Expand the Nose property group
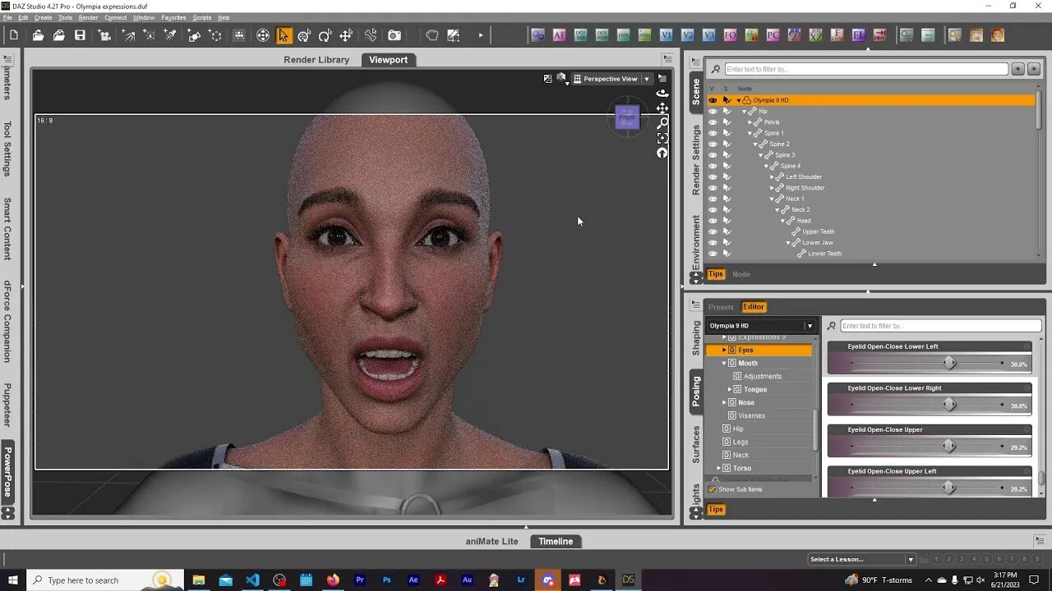 724,402
